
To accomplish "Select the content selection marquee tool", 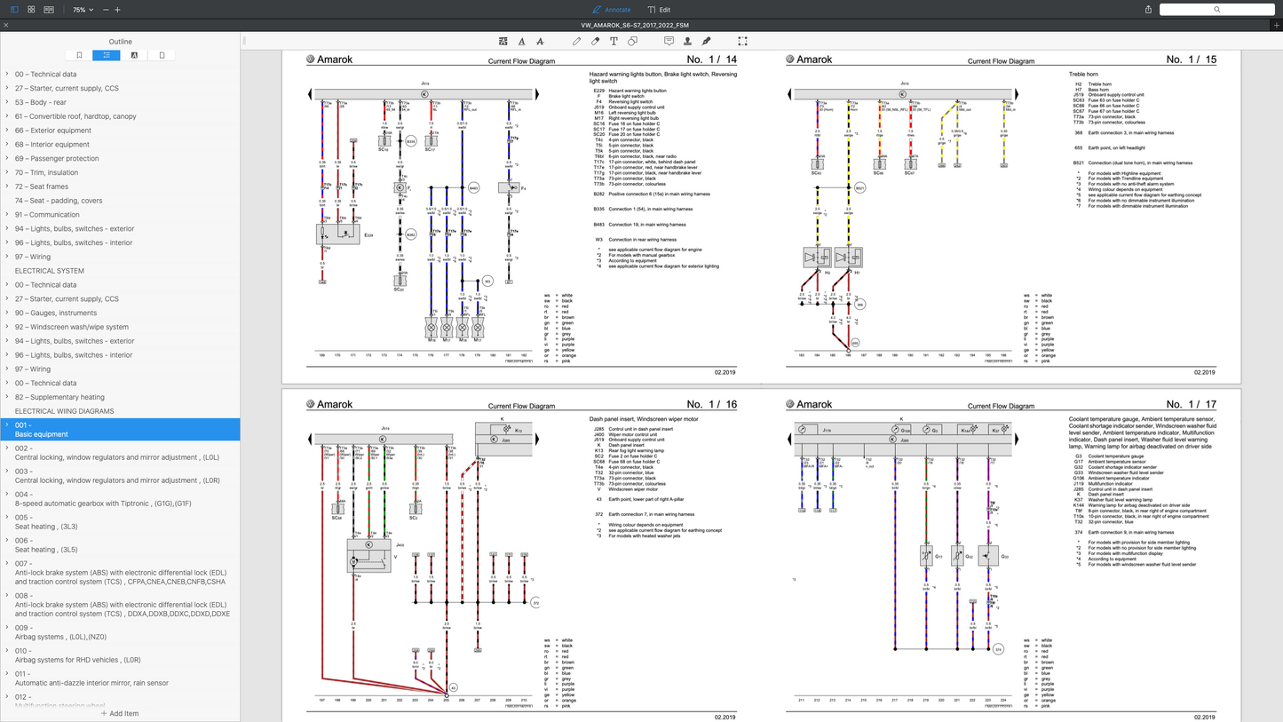I will pyautogui.click(x=742, y=41).
